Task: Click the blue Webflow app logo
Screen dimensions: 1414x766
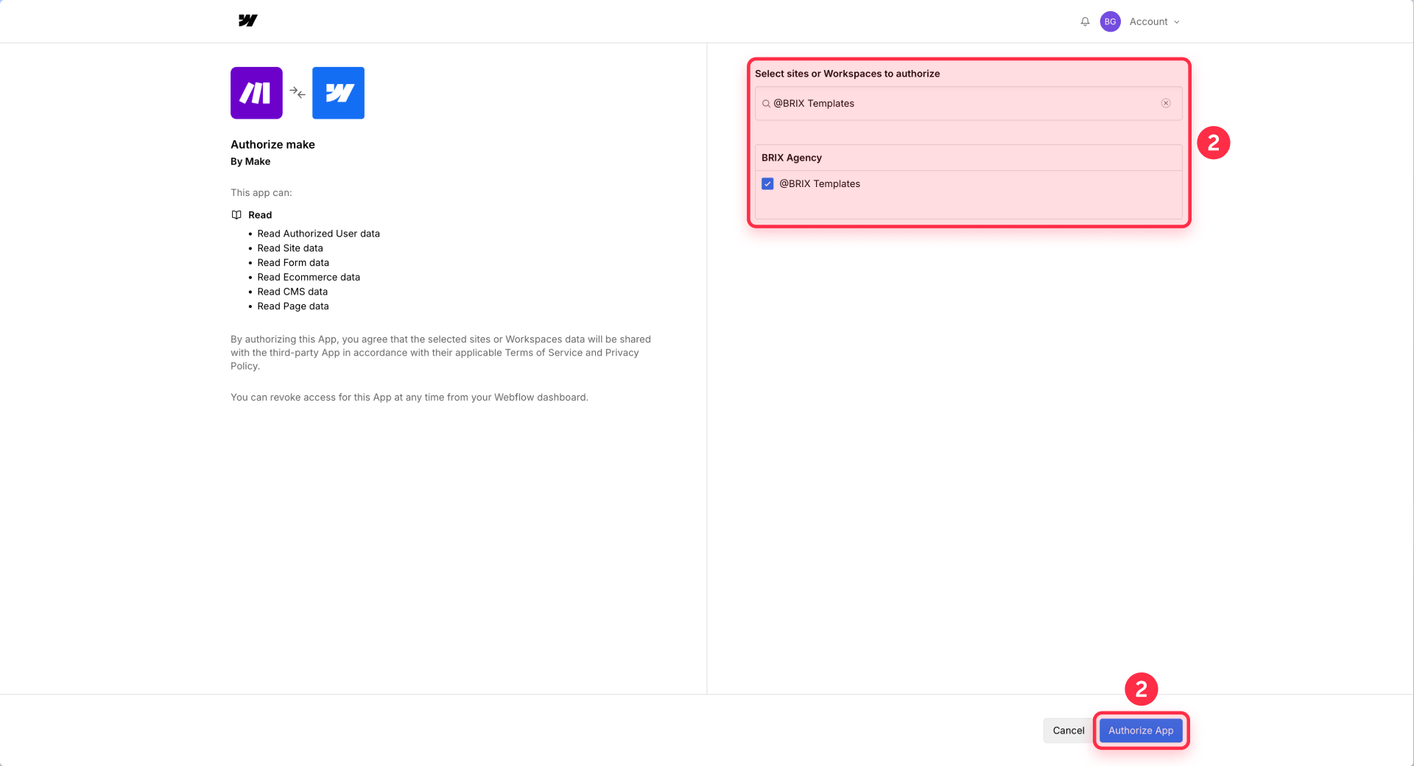Action: point(338,93)
